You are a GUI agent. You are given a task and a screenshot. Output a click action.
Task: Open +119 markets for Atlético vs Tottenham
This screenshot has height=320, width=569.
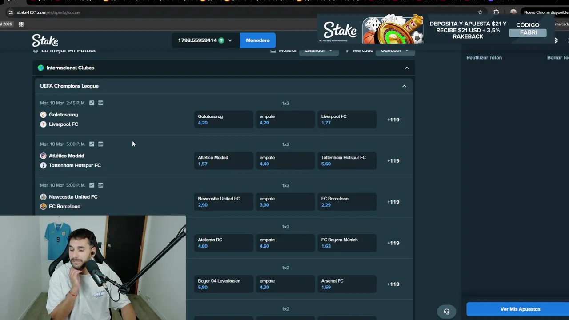coord(393,160)
